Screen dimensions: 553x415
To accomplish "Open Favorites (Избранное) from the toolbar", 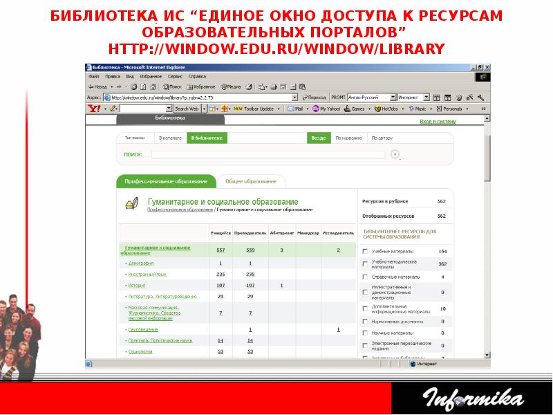I will click(199, 87).
